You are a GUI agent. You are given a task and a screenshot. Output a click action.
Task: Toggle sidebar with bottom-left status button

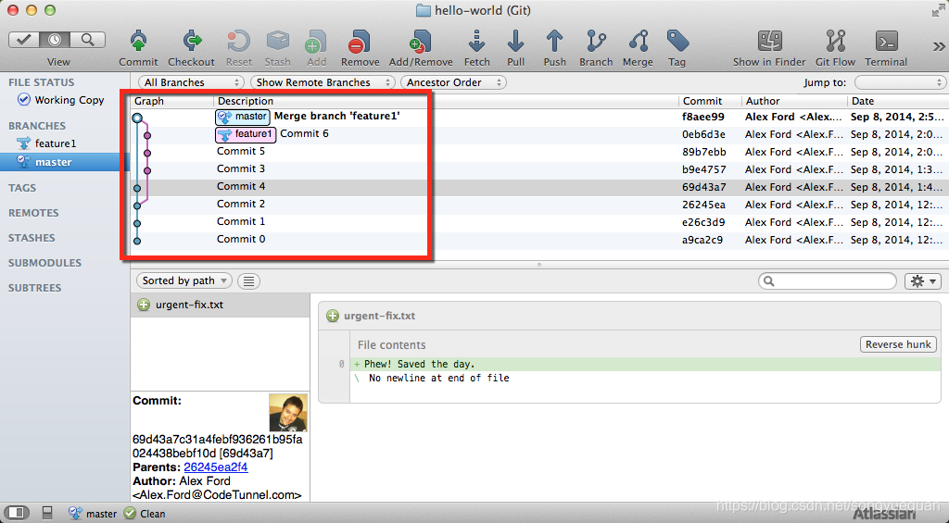point(17,513)
